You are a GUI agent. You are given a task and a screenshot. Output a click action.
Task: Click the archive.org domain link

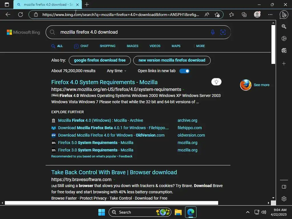187,120
